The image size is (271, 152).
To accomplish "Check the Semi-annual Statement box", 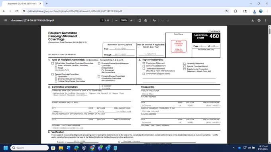I will click(x=143, y=66).
